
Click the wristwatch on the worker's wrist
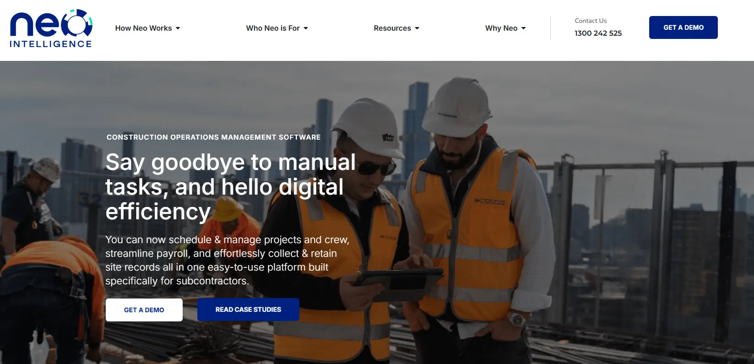tap(517, 319)
